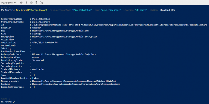This screenshot has width=209, height=104.
Task: Click the StorageAccountName property label
Action: [13, 22]
